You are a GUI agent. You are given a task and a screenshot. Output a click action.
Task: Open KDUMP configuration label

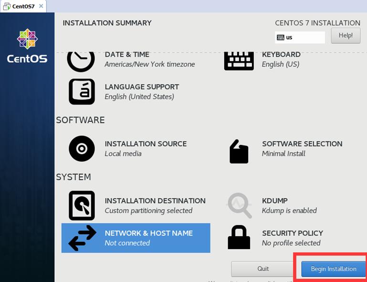(275, 201)
